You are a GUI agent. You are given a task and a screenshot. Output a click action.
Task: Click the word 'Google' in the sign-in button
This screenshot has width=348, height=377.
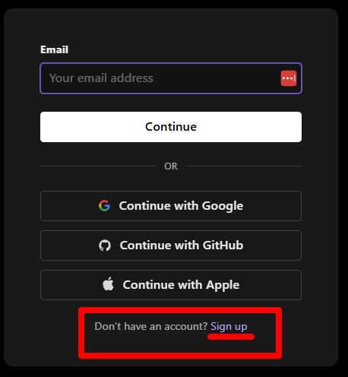(x=223, y=206)
